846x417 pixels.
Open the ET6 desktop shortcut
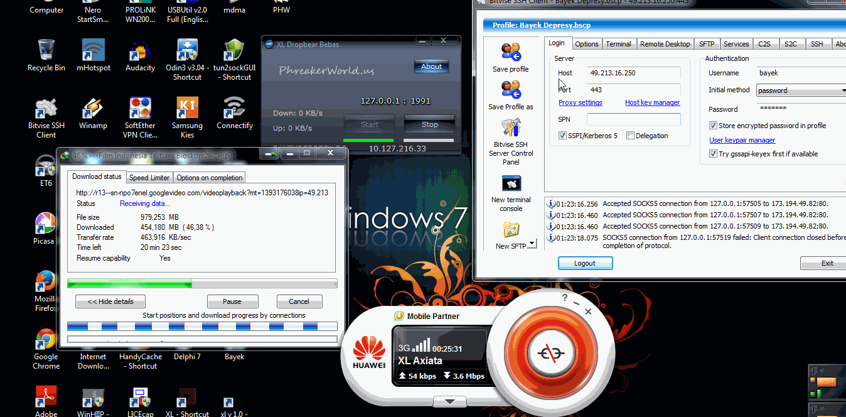pos(46,171)
